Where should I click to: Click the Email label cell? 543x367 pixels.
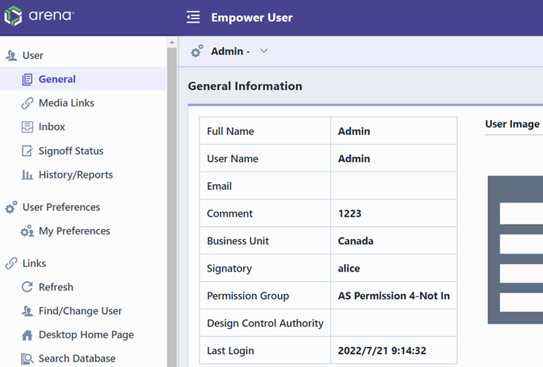tap(265, 185)
